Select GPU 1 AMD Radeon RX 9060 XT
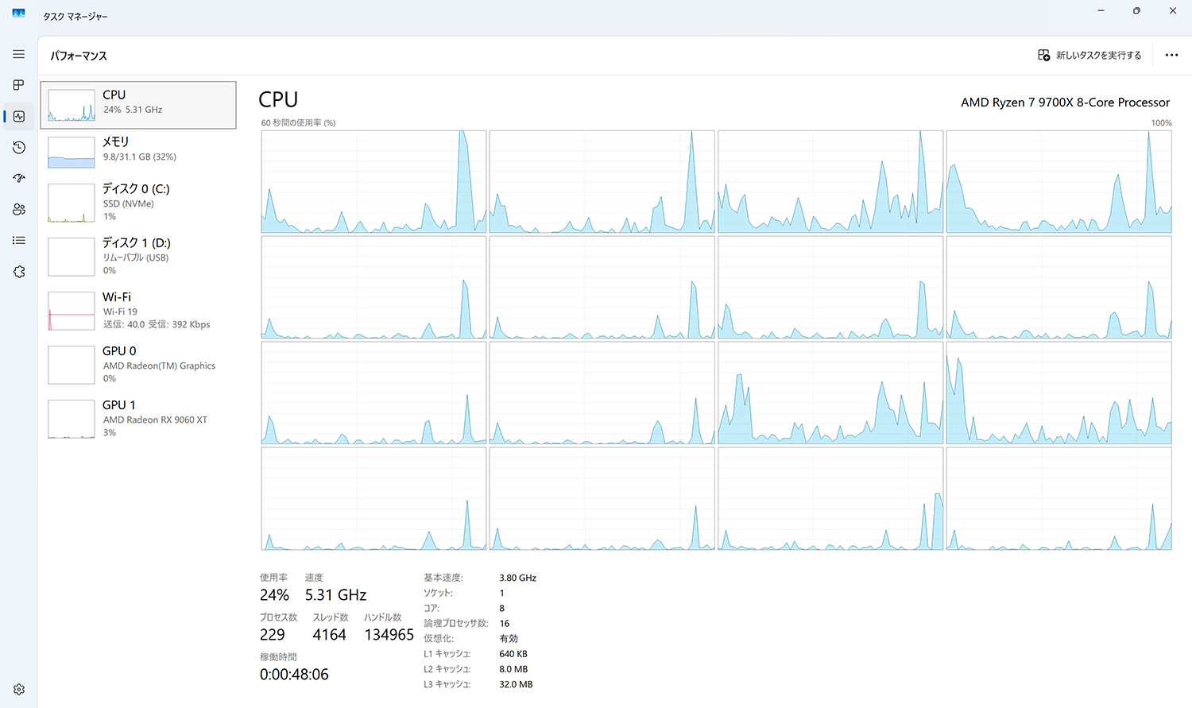The image size is (1192, 708). (x=138, y=419)
